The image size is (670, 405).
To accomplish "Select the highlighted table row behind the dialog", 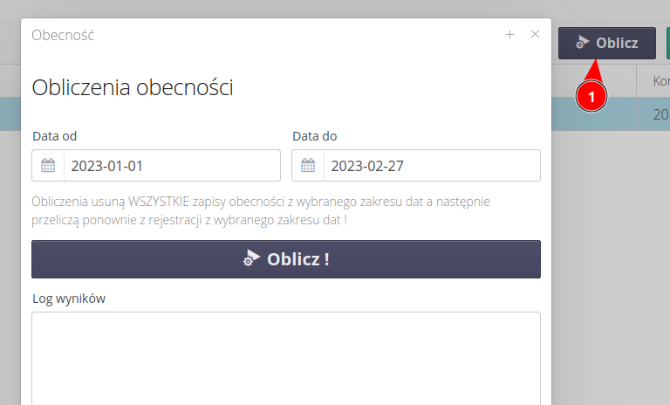I will 609,114.
